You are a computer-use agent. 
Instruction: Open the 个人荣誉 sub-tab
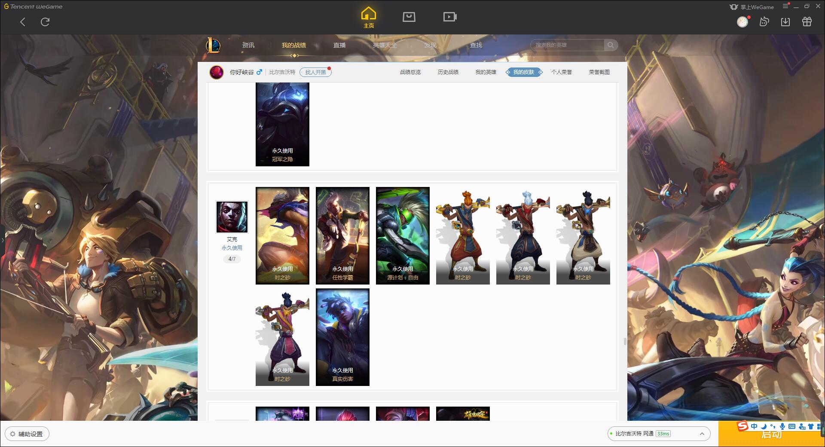click(562, 72)
